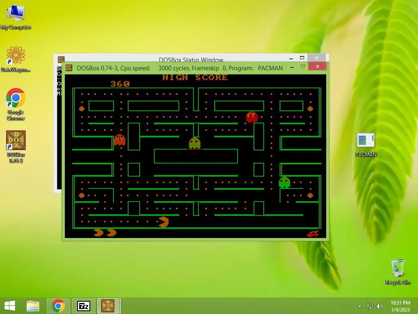Image resolution: width=418 pixels, height=314 pixels.
Task: Close the DOSBox PACMAN window
Action: click(x=317, y=67)
